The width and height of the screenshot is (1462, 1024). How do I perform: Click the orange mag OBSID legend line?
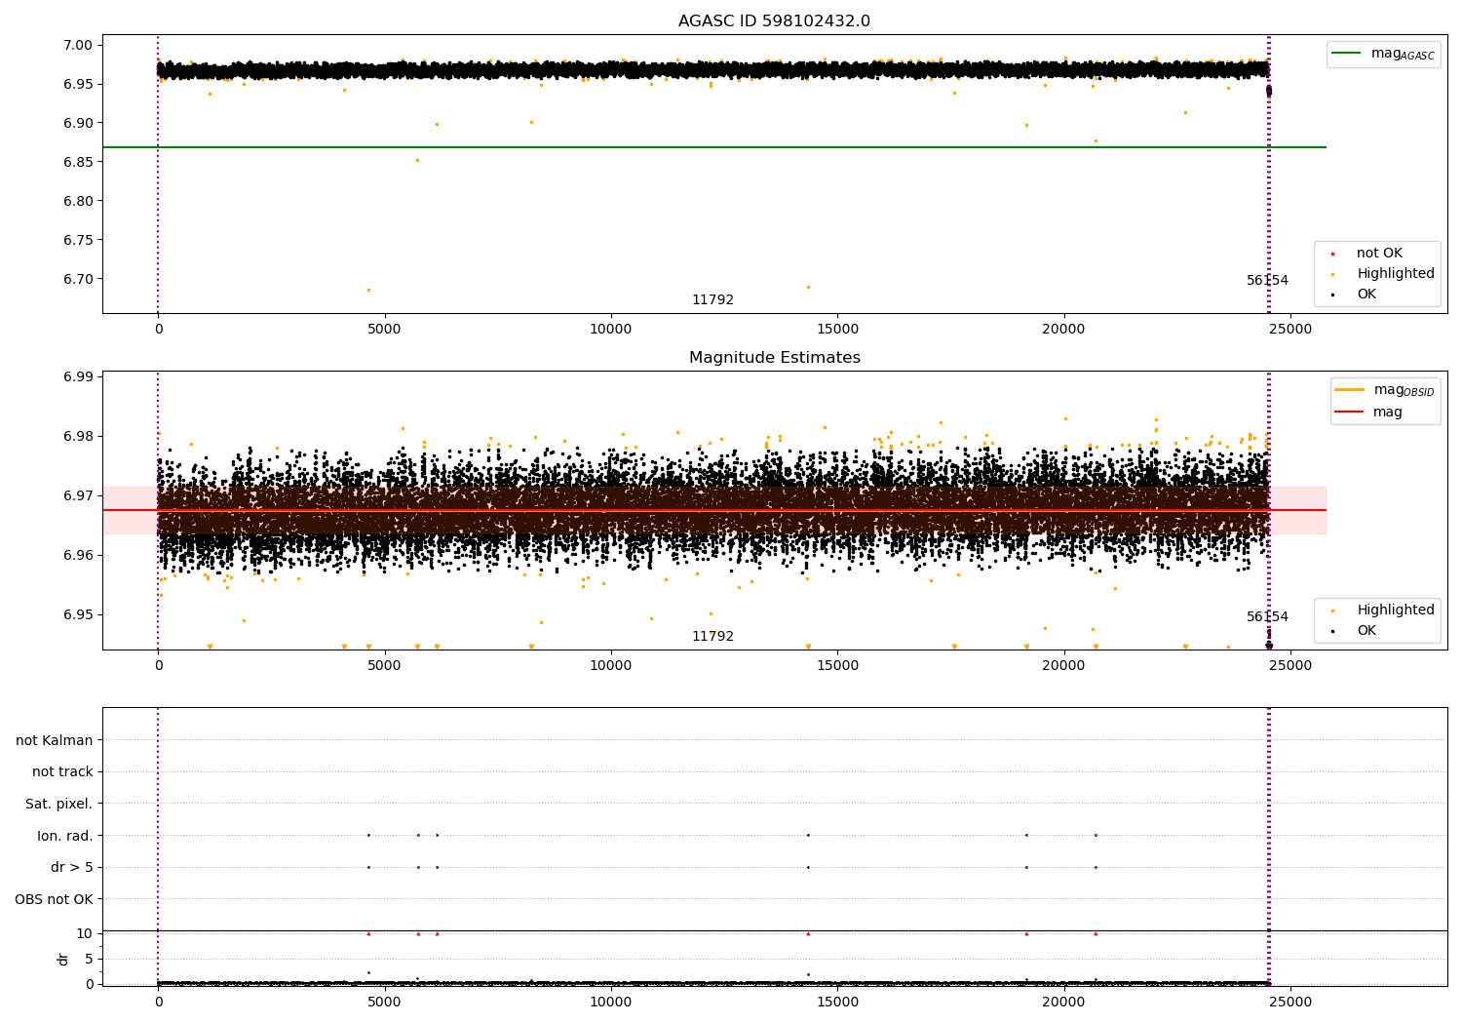[1350, 390]
